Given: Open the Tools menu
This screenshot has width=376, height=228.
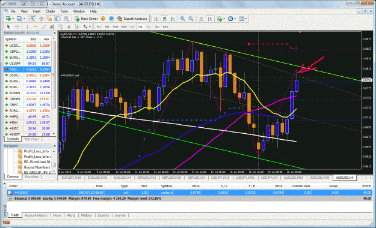Looking at the screenshot, I should coord(64,11).
